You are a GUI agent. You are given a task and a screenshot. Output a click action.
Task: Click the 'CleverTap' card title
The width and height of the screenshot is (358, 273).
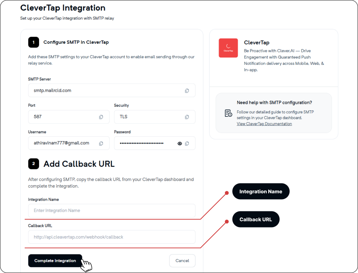point(257,43)
